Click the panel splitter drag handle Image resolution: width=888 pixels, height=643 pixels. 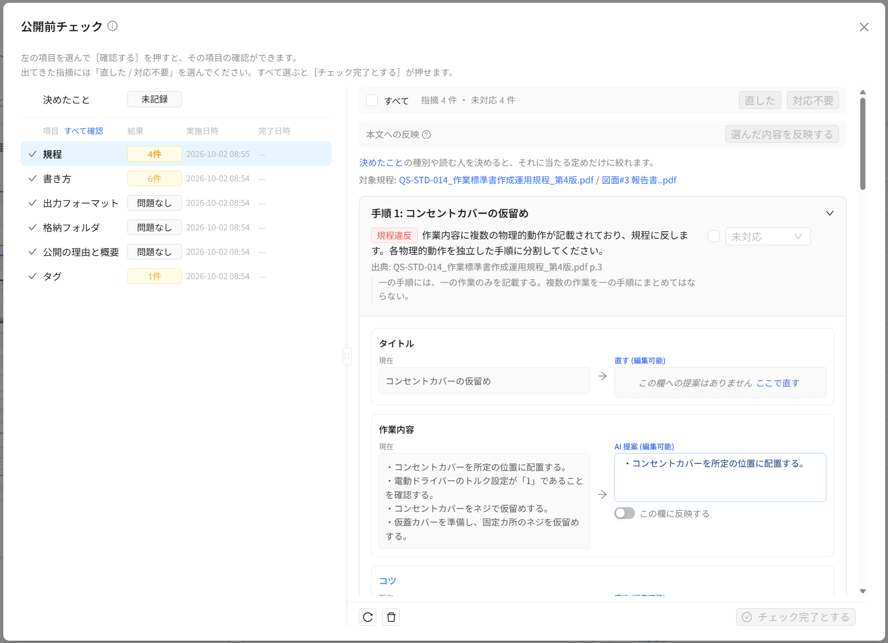[347, 356]
